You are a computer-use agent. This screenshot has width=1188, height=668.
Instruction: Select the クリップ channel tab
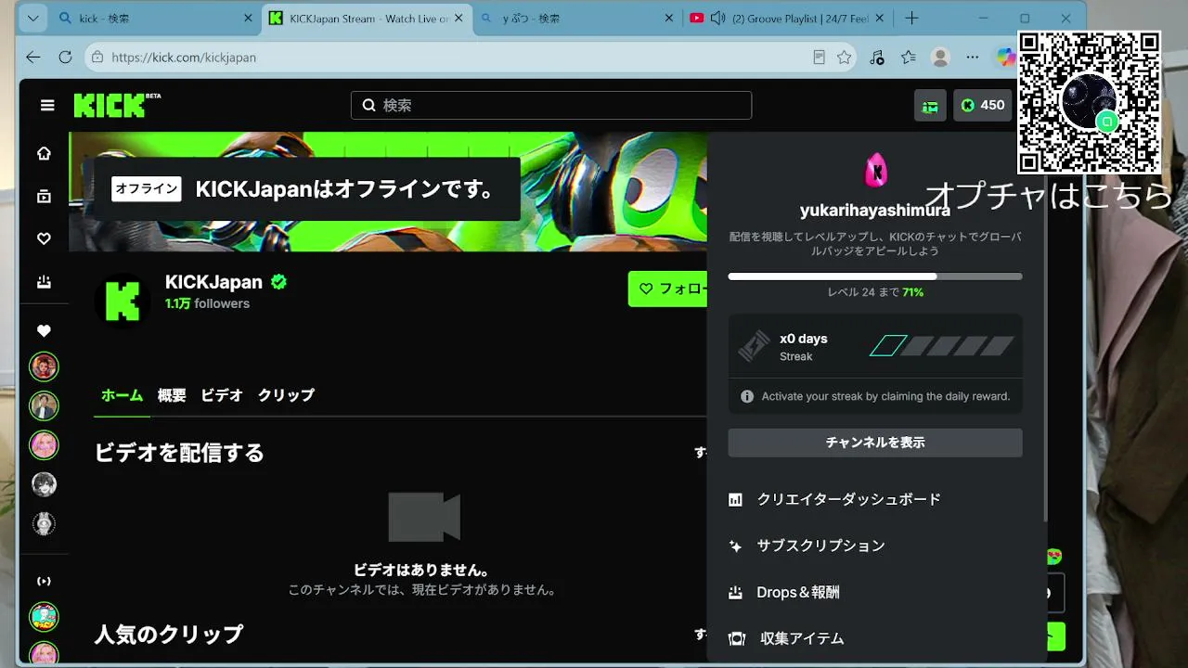(286, 395)
